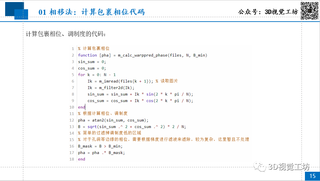
Task: Click the comment '% 根据计算相位、调制度'
Action: (103, 113)
